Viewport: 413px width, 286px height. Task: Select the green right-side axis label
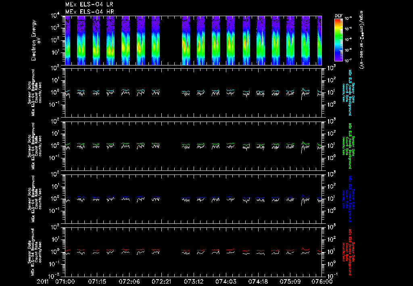[348, 146]
